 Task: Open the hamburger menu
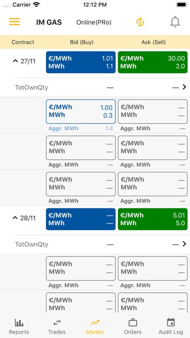pos(15,22)
